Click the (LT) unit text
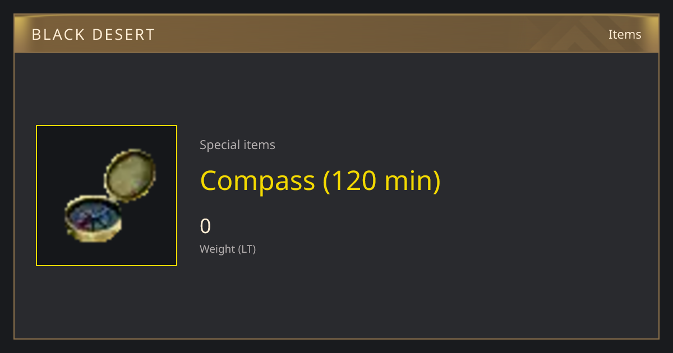Viewport: 673px width, 353px height. [x=247, y=249]
